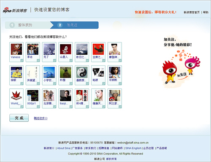Open the 帮助 help link

pos(206,12)
